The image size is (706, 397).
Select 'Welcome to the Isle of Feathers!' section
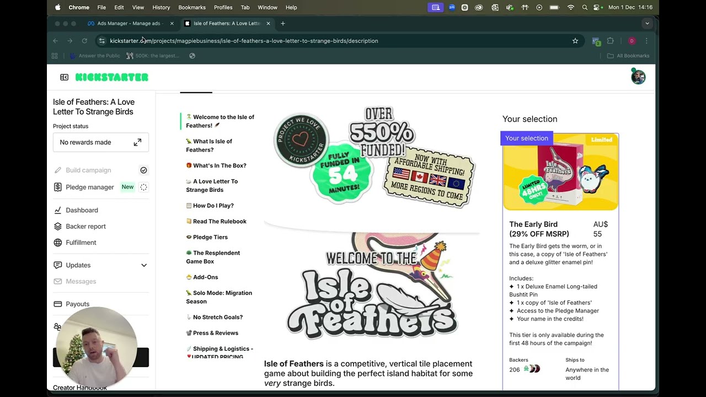click(x=220, y=121)
